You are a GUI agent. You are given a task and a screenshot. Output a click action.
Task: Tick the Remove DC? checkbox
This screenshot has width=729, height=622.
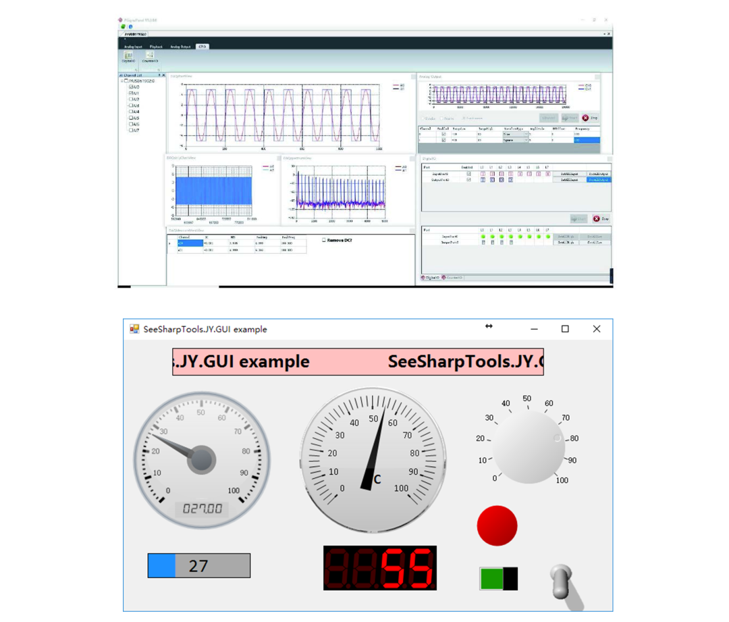[324, 240]
